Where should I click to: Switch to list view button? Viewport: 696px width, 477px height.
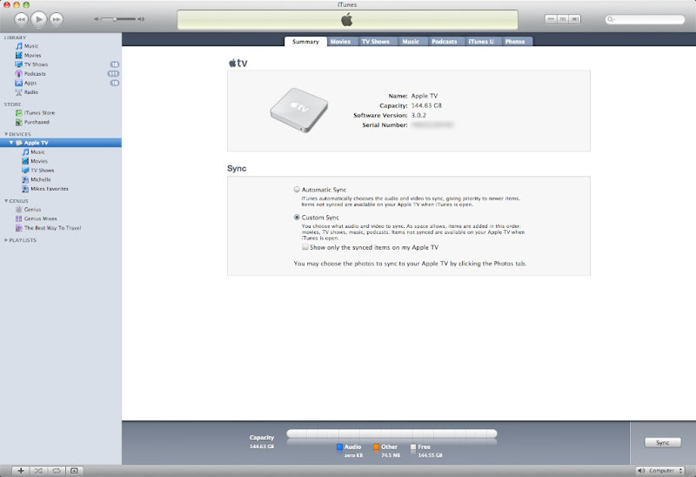tap(551, 19)
